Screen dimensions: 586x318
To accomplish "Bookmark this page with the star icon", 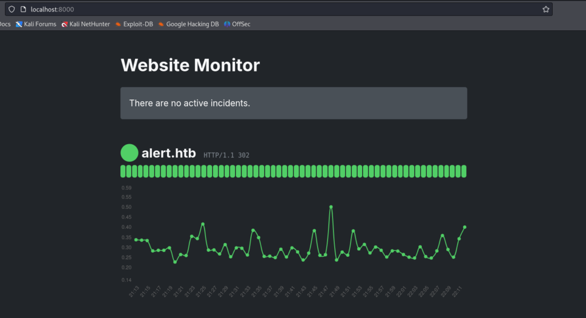I will [x=545, y=9].
